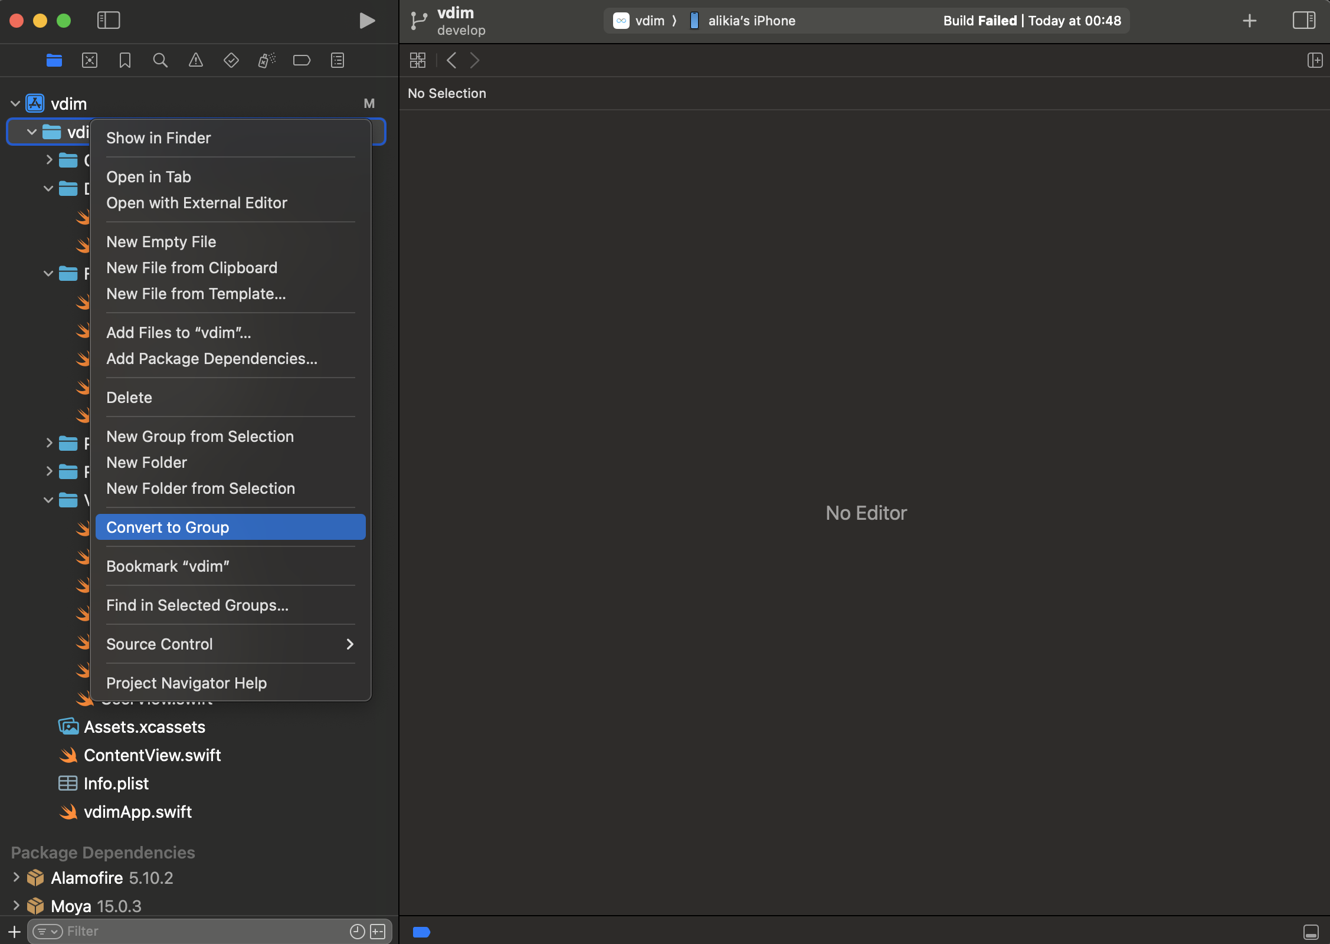Choose New File from Clipboard
Viewport: 1330px width, 944px height.
tap(230, 268)
